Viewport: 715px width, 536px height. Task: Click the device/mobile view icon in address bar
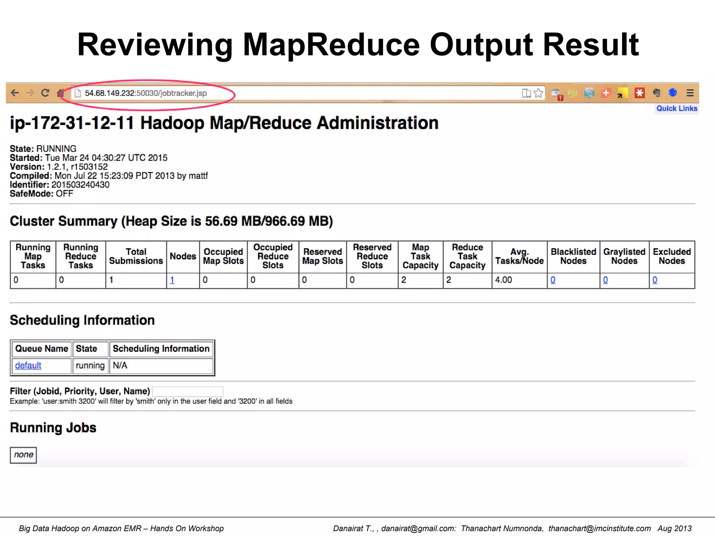(x=526, y=93)
